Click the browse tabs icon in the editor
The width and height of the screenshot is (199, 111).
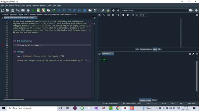pyautogui.click(x=2, y=18)
